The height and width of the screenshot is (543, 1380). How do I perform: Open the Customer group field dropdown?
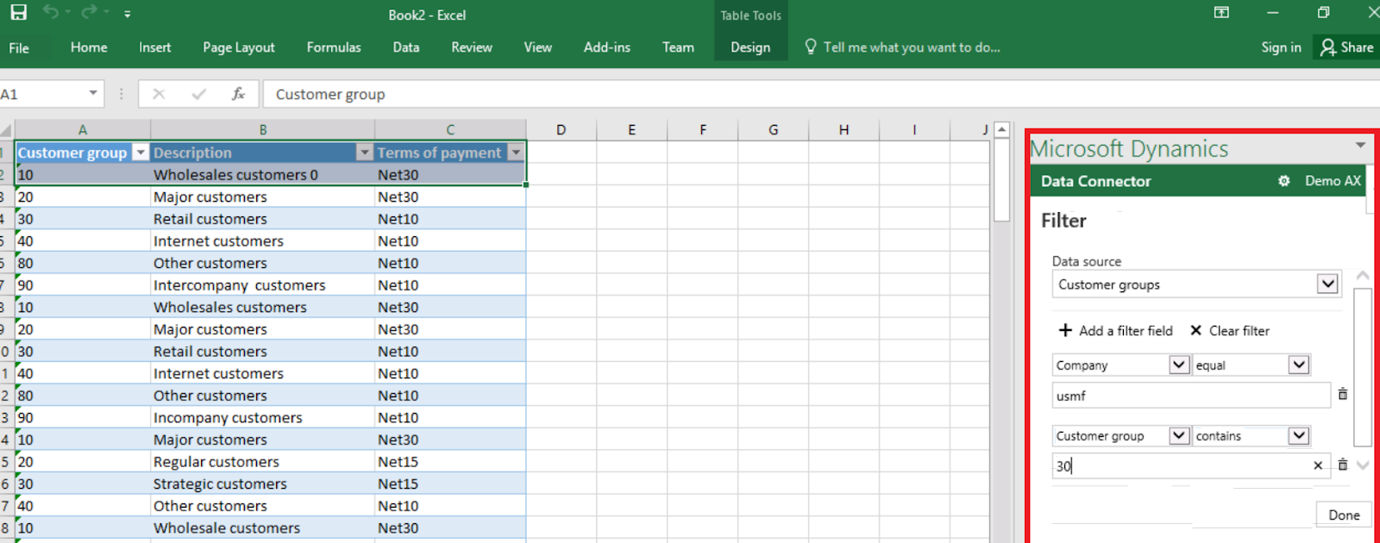1179,435
